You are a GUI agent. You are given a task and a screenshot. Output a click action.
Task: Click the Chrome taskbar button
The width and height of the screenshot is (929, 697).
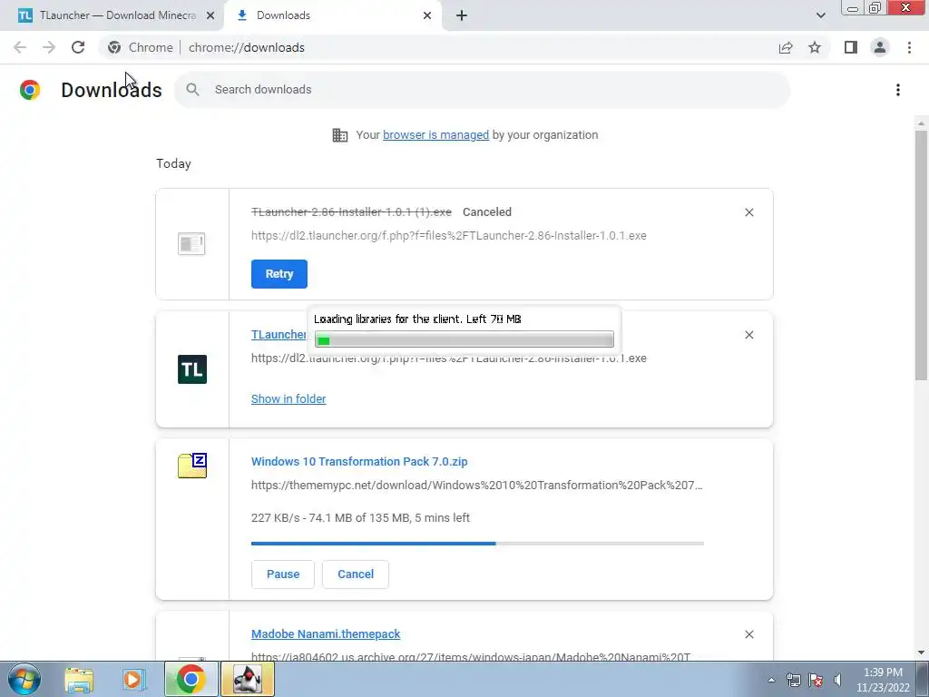191,679
